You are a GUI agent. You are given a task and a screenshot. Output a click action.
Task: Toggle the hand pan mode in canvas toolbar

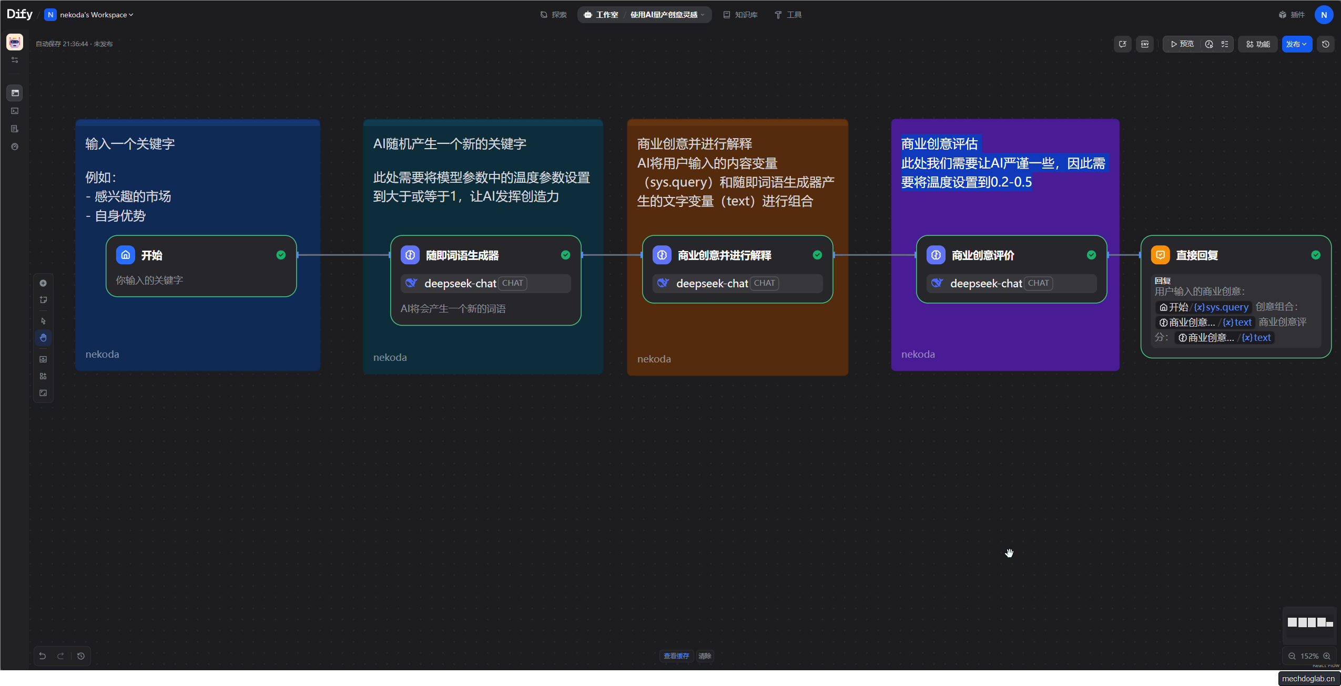point(43,338)
